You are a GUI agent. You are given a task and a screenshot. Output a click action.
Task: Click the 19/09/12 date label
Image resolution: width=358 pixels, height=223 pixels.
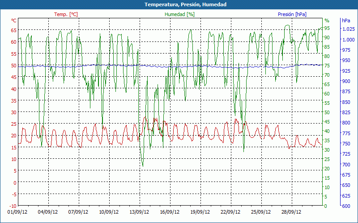click(200, 212)
